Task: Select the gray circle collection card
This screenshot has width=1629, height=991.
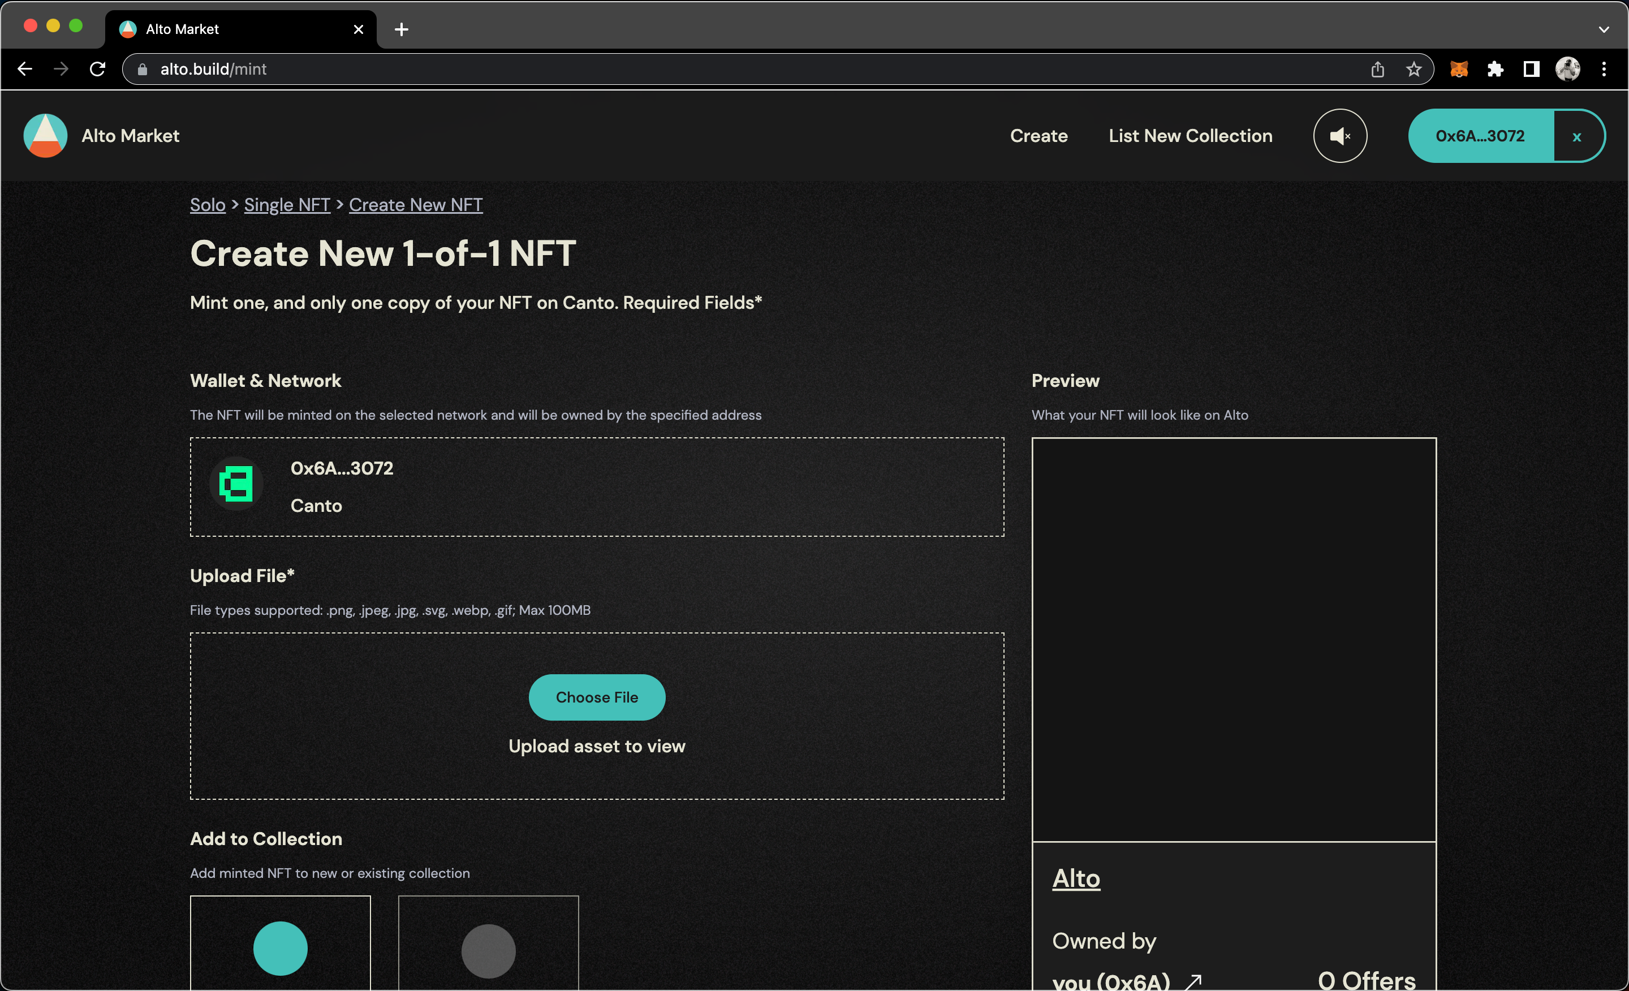Action: pos(489,943)
